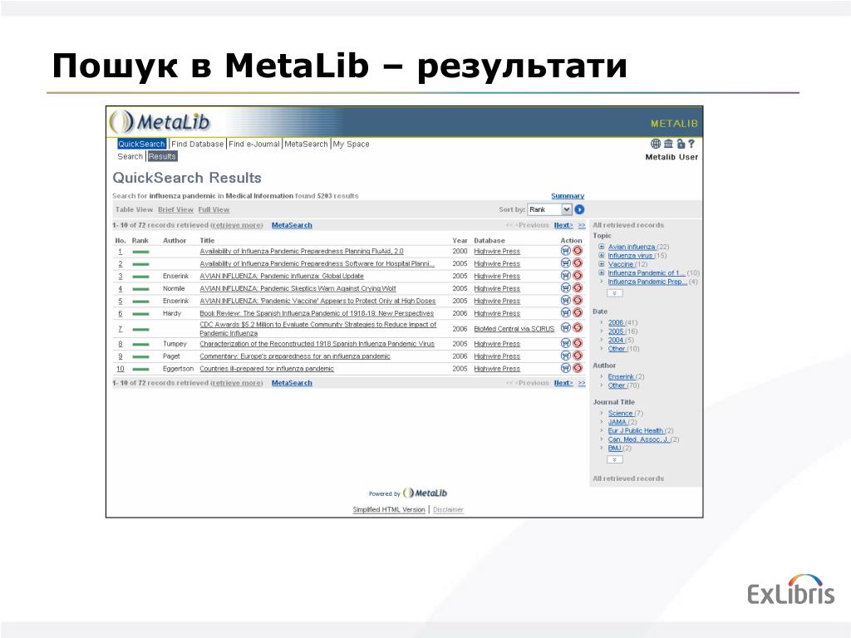Click the institution building icon
The width and height of the screenshot is (851, 638).
[668, 144]
